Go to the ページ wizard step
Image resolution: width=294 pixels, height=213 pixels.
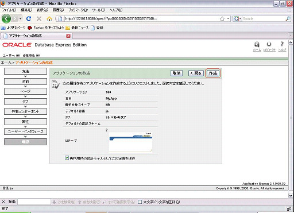point(25,91)
